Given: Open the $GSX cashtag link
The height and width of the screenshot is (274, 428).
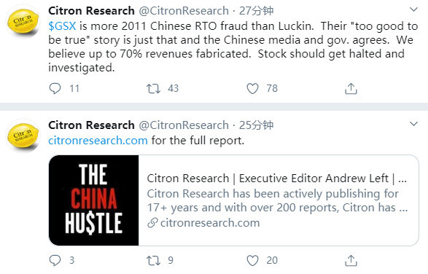Looking at the screenshot, I should tap(62, 26).
